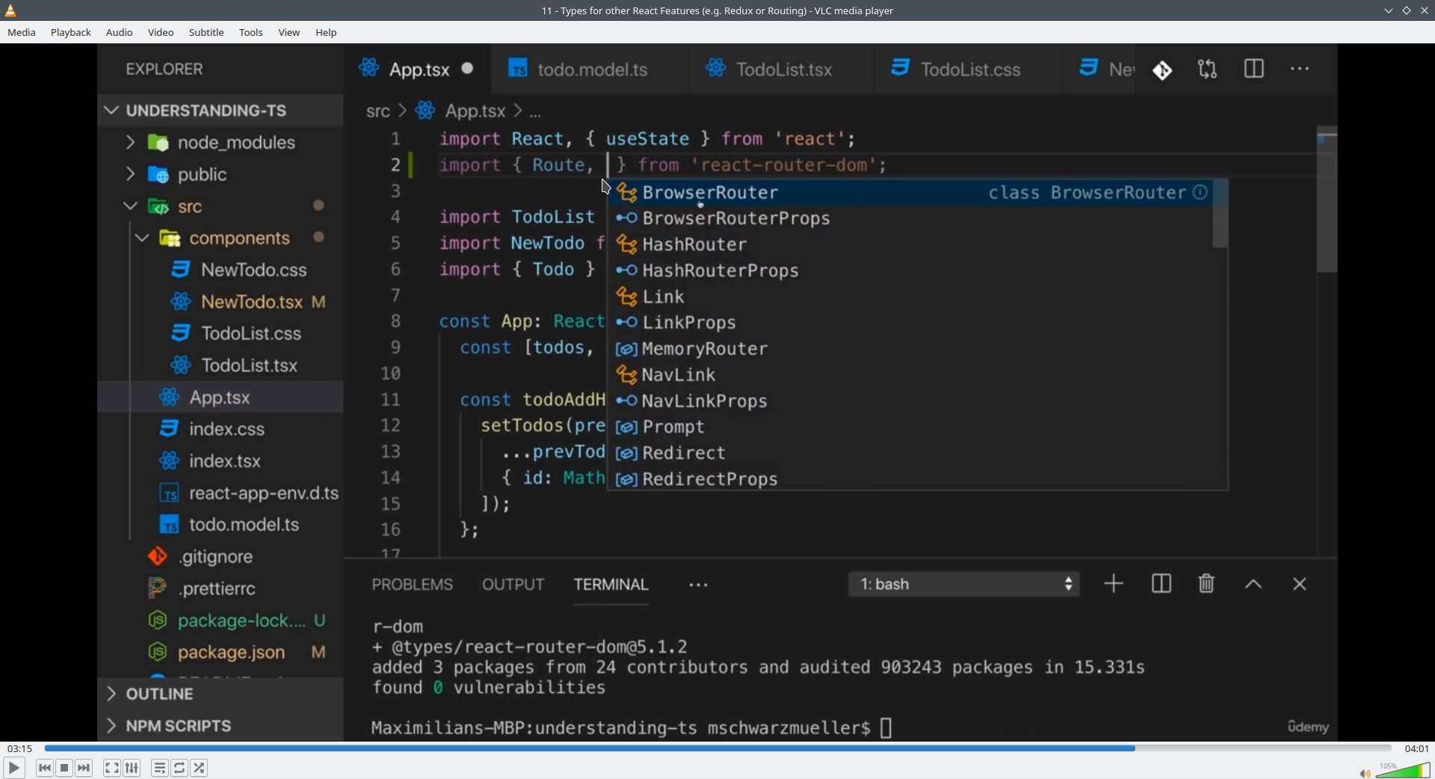Toggle shuffle random playback
The width and height of the screenshot is (1435, 779).
point(200,768)
